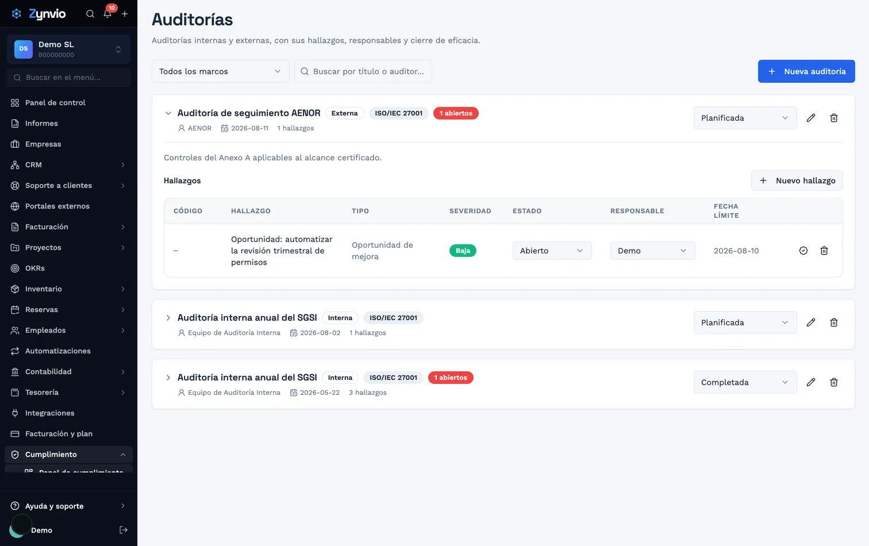Click the search magnifier icon in the top bar
Screen dimensions: 869x546
click(x=90, y=14)
